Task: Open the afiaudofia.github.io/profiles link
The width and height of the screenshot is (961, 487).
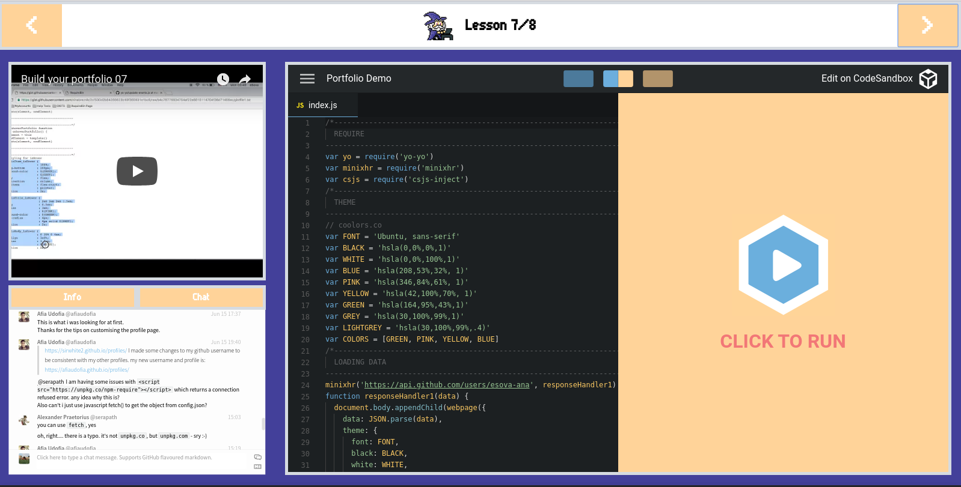Action: 87,370
